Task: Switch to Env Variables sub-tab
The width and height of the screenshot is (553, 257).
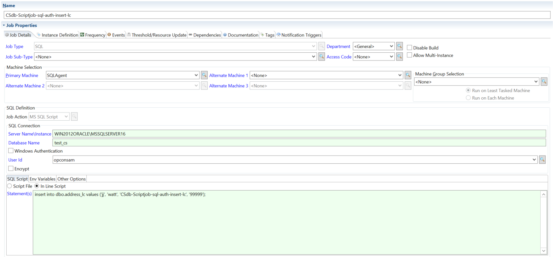Action: [x=42, y=179]
